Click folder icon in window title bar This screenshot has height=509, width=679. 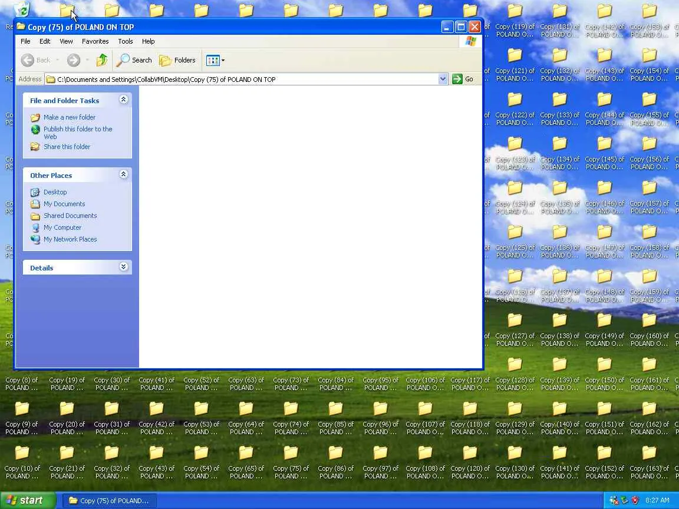(x=21, y=27)
